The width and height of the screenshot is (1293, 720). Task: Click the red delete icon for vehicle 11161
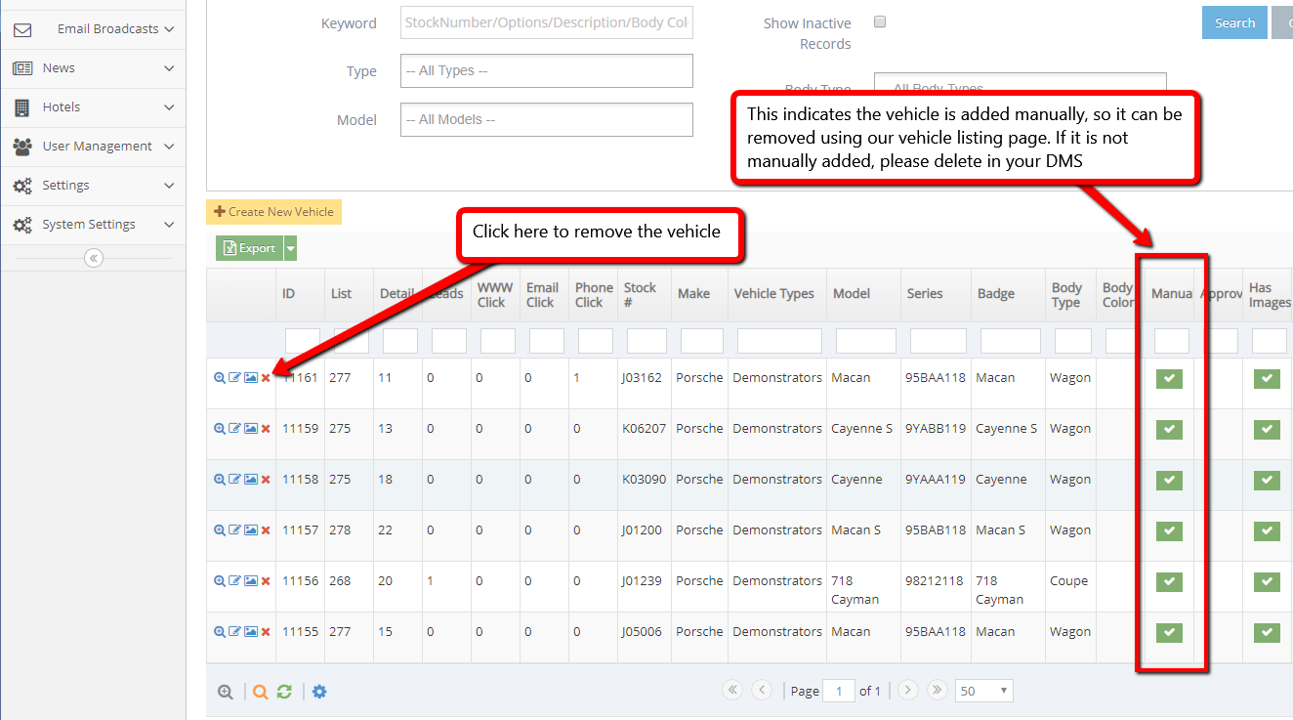coord(266,378)
